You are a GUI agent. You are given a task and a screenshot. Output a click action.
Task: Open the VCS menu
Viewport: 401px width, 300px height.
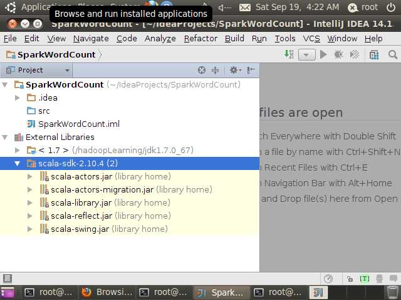311,39
